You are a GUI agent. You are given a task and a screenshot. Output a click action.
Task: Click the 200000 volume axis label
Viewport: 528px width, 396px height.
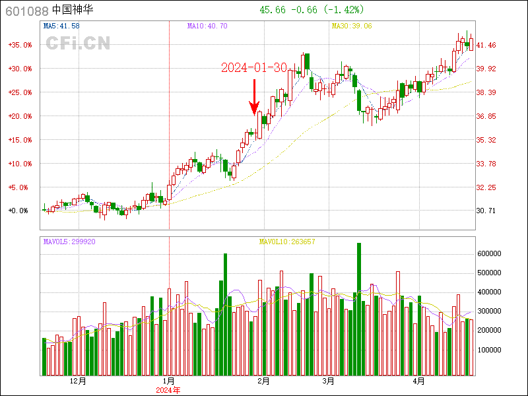489,331
